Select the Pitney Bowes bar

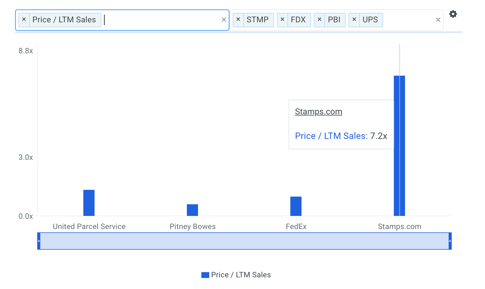[x=192, y=210]
